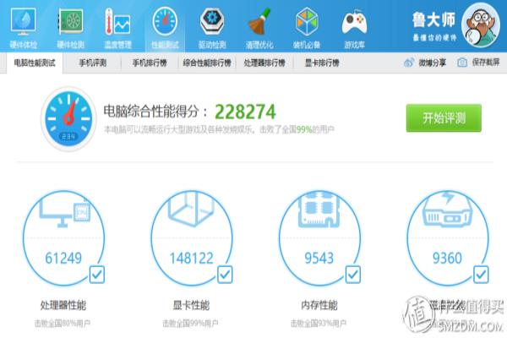Viewport: 507px width, 338px height.
Task: Click the memory performance circle icon
Action: pyautogui.click(x=319, y=238)
